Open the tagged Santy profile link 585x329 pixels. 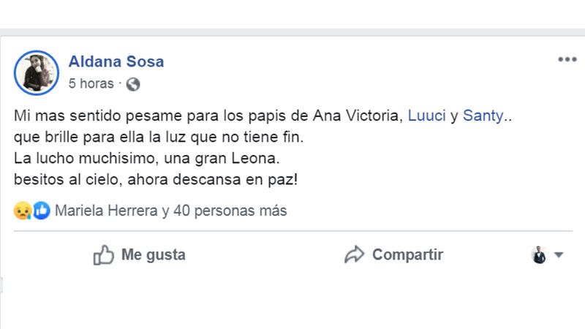point(483,116)
